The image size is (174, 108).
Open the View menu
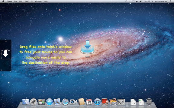tap(27, 1)
